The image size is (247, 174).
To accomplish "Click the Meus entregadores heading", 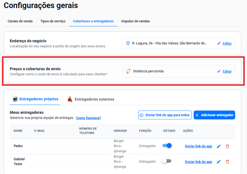I will click(x=27, y=112).
